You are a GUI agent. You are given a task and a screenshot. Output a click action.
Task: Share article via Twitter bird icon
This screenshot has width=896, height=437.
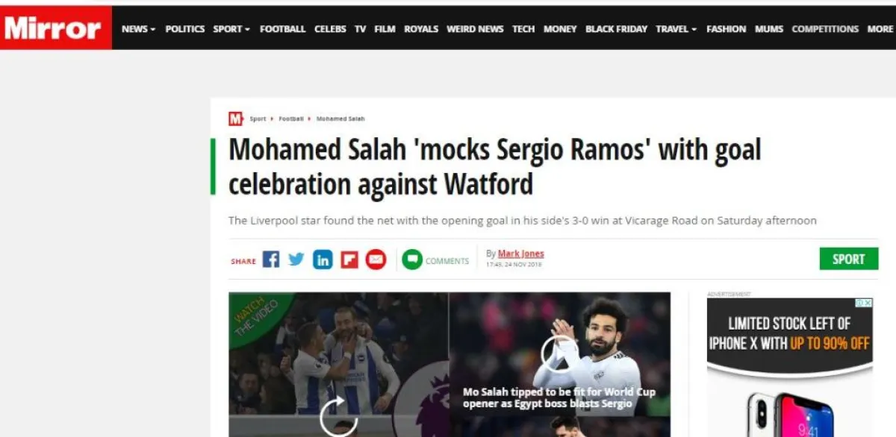coord(296,260)
